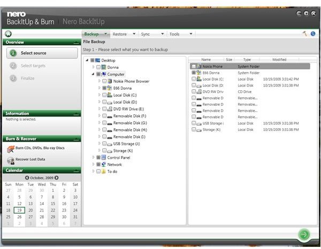Screen dimensions: 321x249
Task: Open the Restore menu
Action: (x=124, y=34)
